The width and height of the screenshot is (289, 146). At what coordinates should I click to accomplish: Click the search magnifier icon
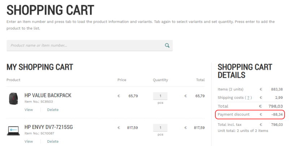coord(167,45)
